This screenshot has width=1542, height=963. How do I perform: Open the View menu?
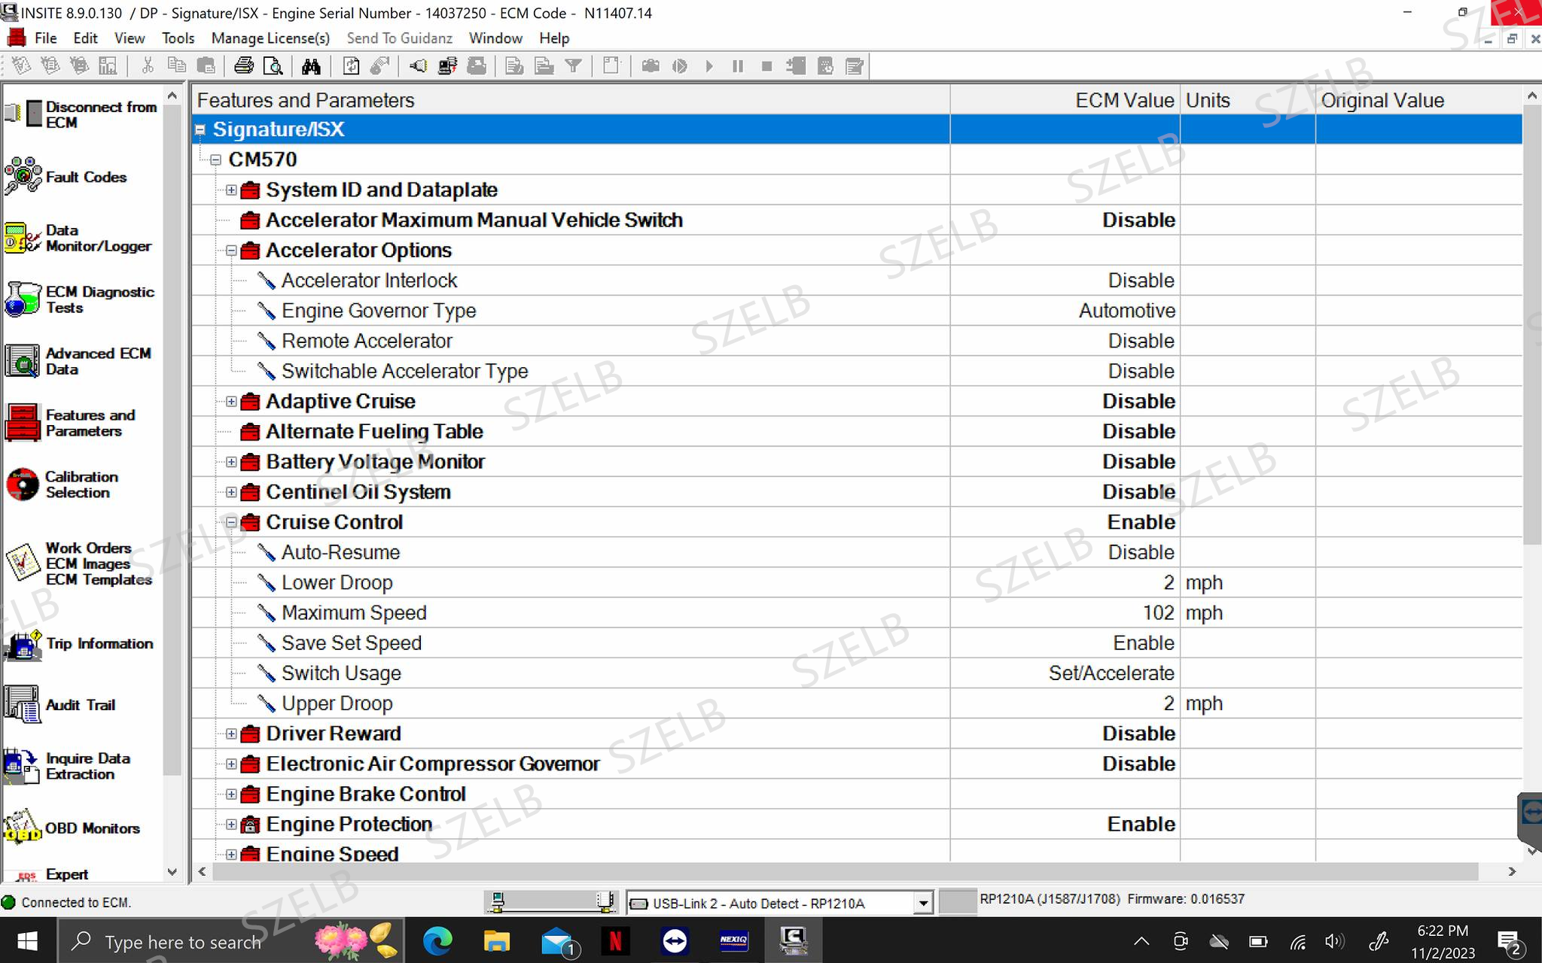(x=130, y=38)
